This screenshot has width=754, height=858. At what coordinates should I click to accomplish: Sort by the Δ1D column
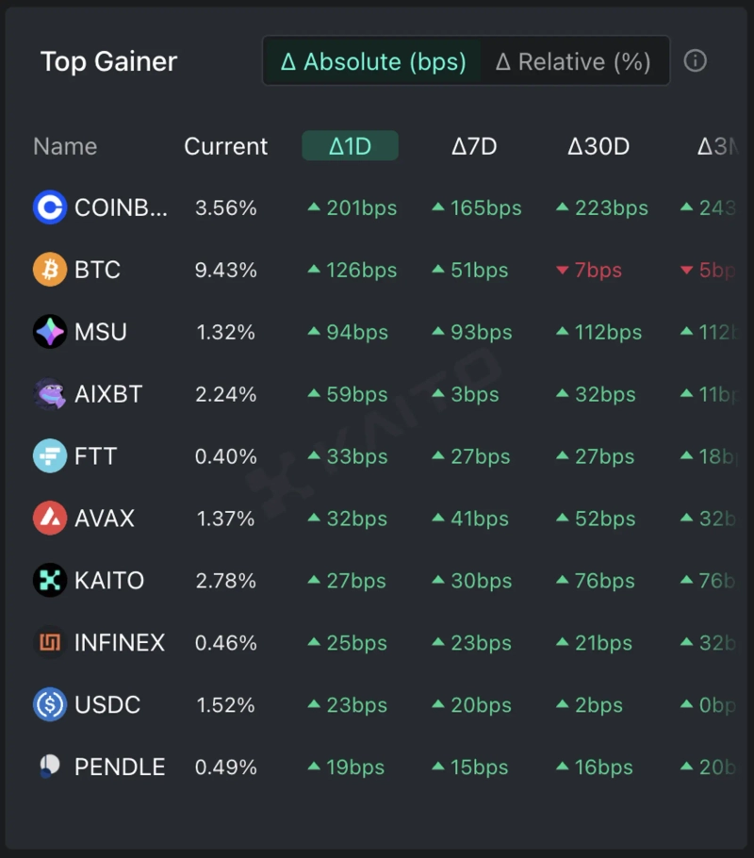tap(350, 146)
